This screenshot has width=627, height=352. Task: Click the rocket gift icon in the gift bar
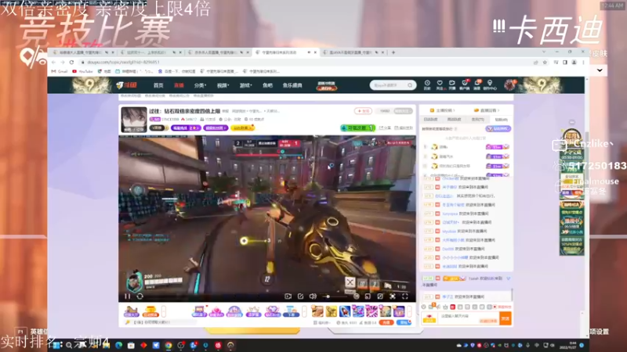(x=345, y=311)
